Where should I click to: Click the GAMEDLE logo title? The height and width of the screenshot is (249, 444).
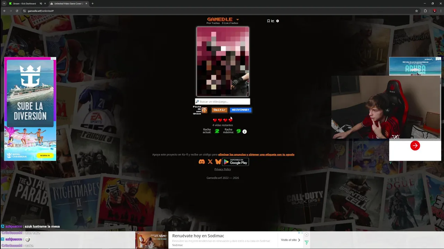[220, 19]
